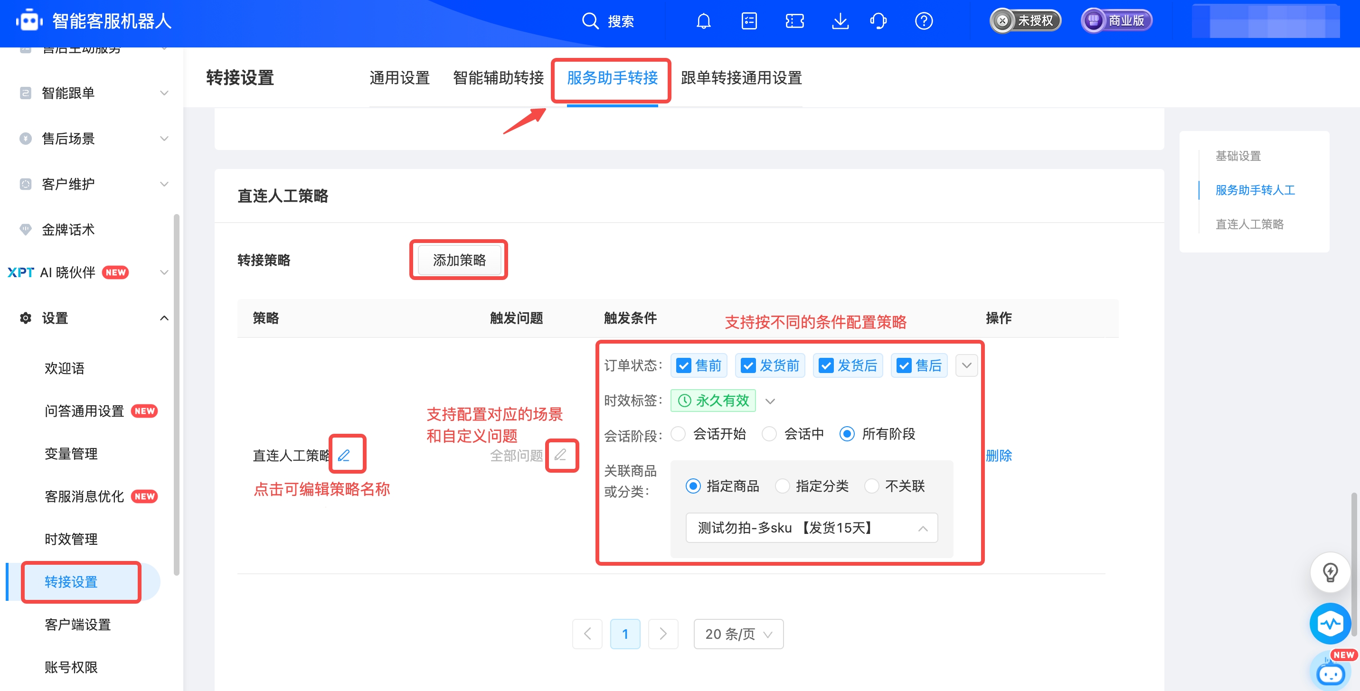Screen dimensions: 1360x691
Task: Select 会话开始 radio button
Action: coord(678,434)
